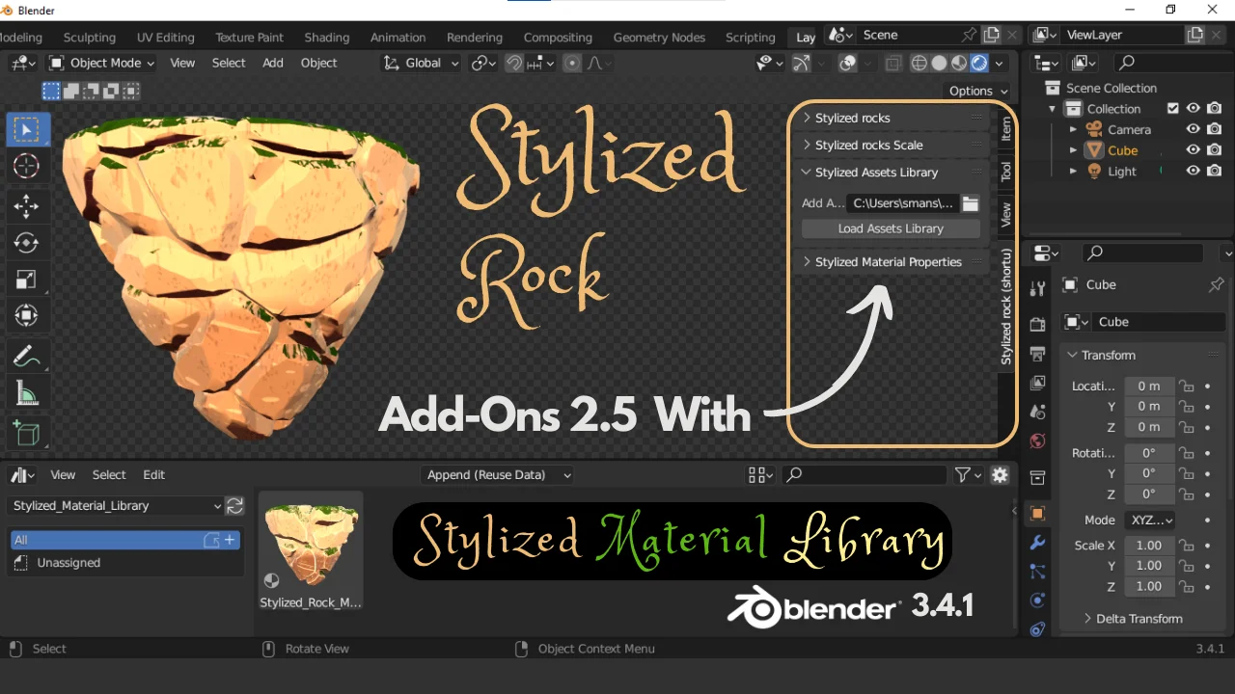1235x694 pixels.
Task: Switch to the Shading workspace tab
Action: (x=326, y=37)
